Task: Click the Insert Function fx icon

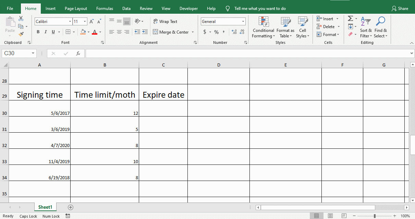Action: tap(78, 53)
